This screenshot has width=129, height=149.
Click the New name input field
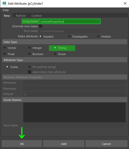[74, 125]
